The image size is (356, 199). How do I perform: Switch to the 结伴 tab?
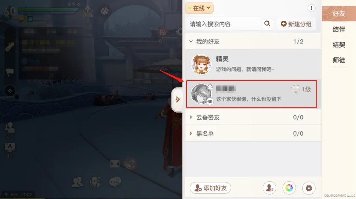click(339, 29)
